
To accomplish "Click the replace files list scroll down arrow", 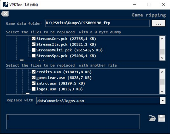I will pos(162,91).
